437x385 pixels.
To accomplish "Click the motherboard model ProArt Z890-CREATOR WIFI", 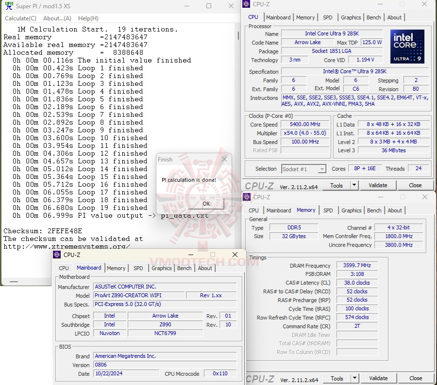I will 138,295.
